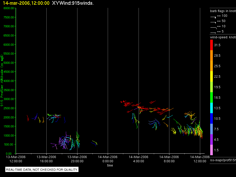Image resolution: width=236 pixels, height=177 pixels.
Task: Select the lime 19.5 knots color band
Action: 212,87
